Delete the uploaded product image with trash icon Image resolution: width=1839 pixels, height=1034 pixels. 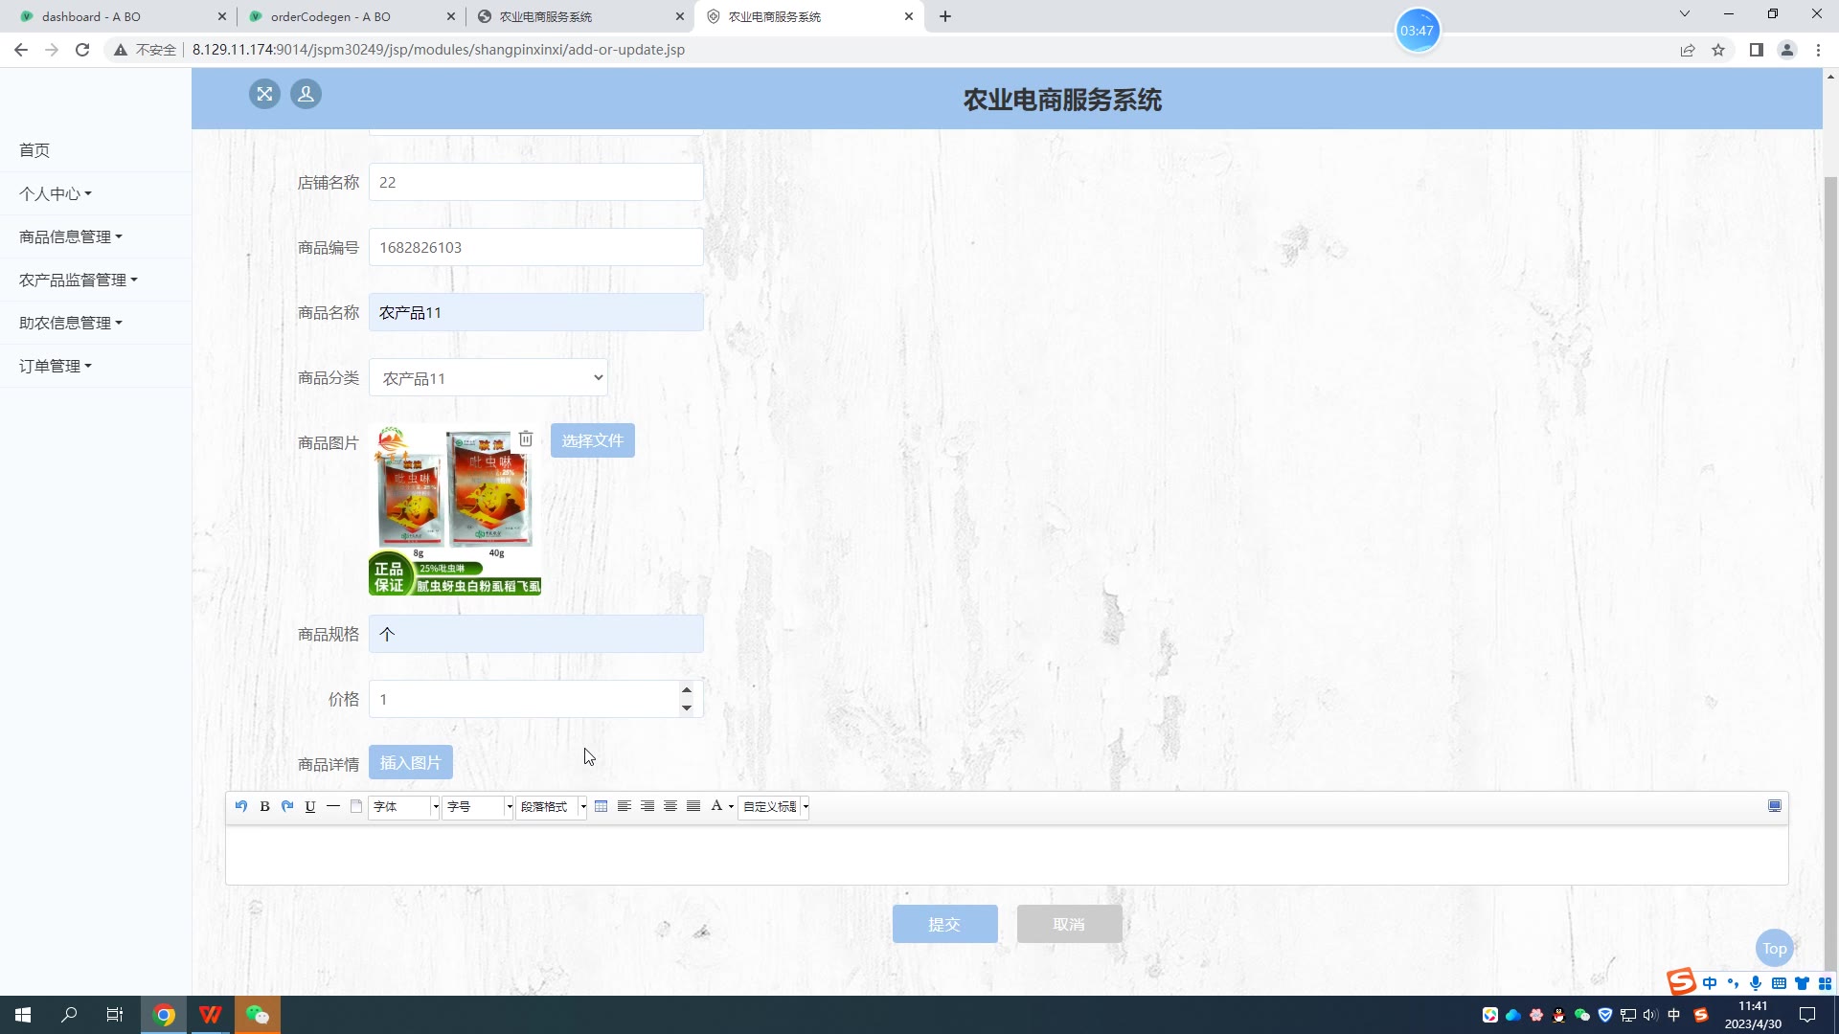pos(526,438)
